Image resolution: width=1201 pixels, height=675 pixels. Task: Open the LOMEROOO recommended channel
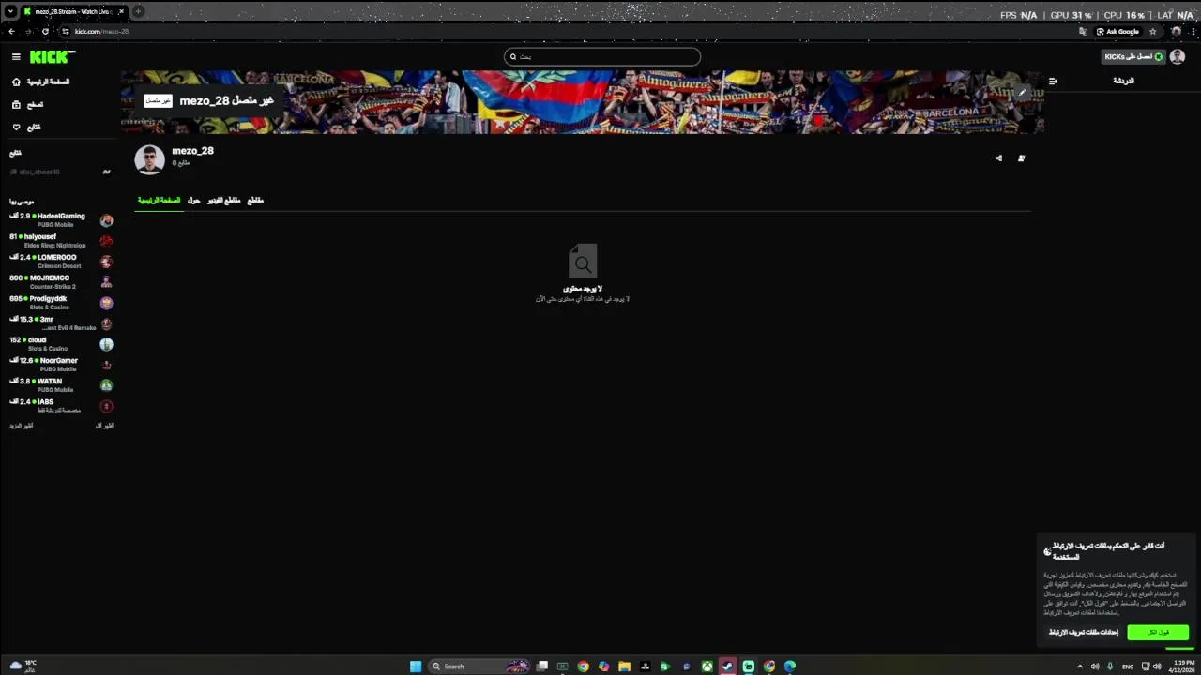pyautogui.click(x=61, y=262)
